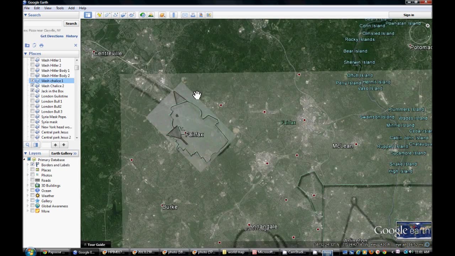The height and width of the screenshot is (256, 455).
Task: Collapse the Layers panel triangle
Action: point(26,153)
